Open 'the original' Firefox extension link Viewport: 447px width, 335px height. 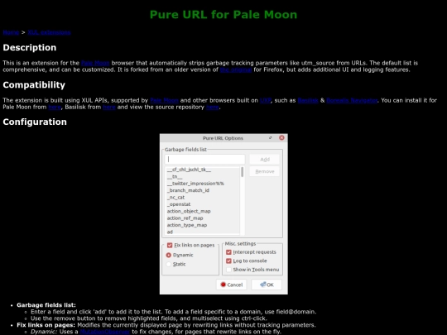(x=236, y=69)
